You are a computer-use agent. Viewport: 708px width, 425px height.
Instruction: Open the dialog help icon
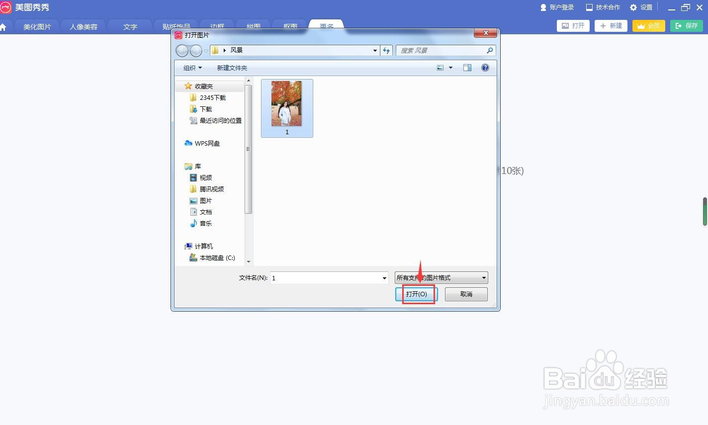click(485, 68)
